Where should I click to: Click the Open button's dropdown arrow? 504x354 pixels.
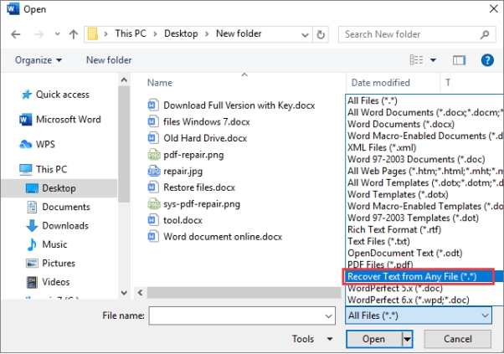[408, 339]
